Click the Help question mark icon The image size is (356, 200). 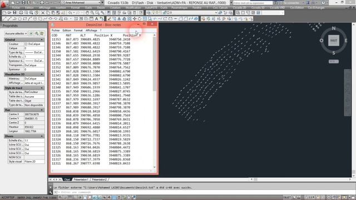[323, 3]
